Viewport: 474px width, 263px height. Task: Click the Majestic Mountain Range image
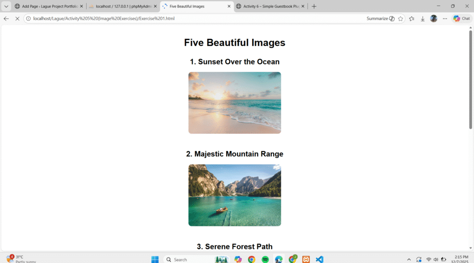click(x=235, y=195)
